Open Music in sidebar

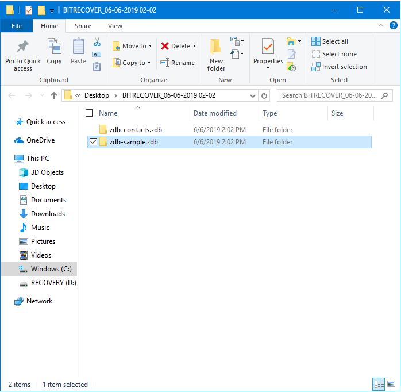click(x=34, y=228)
